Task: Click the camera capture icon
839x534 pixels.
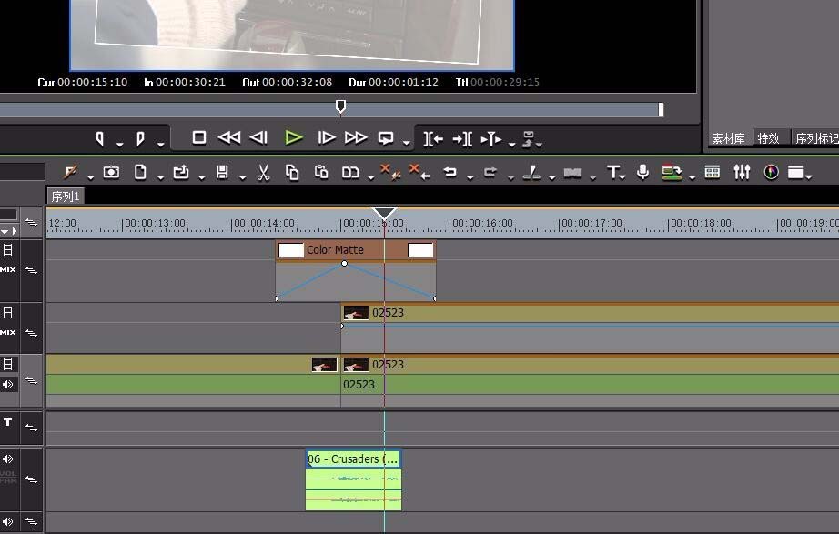Action: pos(111,172)
